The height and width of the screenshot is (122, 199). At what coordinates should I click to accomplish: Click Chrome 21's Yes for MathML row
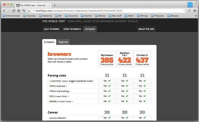142,101
